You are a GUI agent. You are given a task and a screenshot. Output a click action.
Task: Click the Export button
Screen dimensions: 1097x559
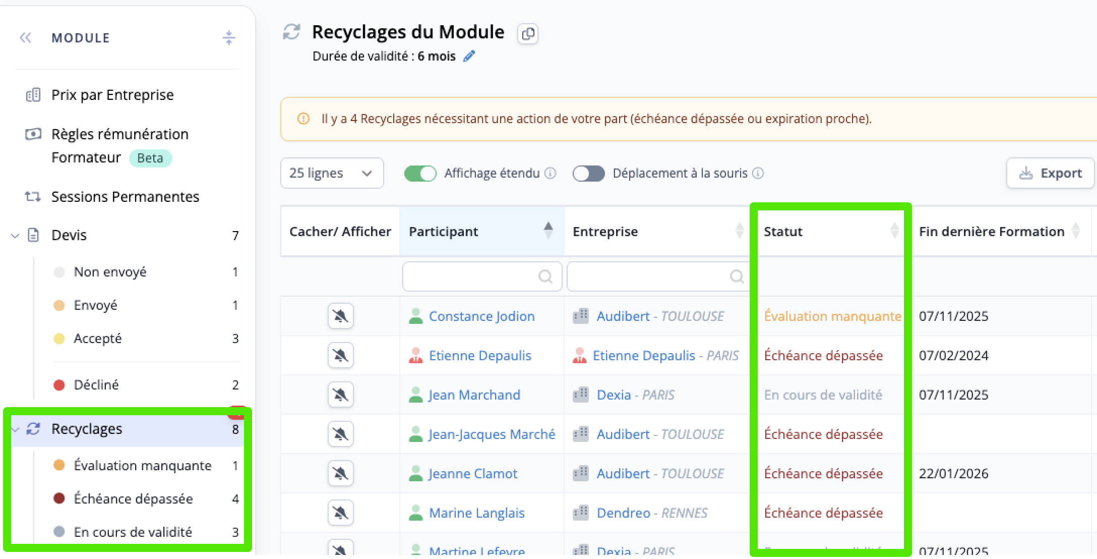point(1051,173)
